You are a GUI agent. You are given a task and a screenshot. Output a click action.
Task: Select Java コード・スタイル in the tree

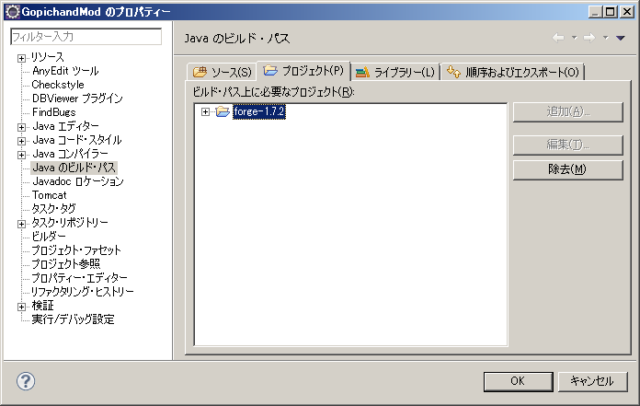[77, 140]
